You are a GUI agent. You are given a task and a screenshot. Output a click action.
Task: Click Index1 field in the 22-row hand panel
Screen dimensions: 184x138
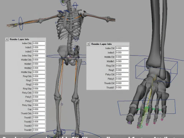(x=39, y=48)
